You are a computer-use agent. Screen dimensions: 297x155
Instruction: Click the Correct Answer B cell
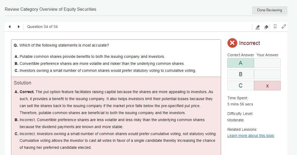tap(240, 74)
